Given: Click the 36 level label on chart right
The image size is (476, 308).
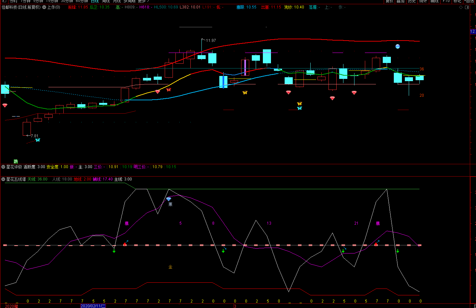Looking at the screenshot, I should [x=422, y=69].
